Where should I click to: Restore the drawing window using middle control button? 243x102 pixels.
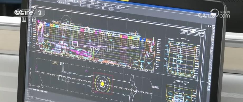(208, 26)
